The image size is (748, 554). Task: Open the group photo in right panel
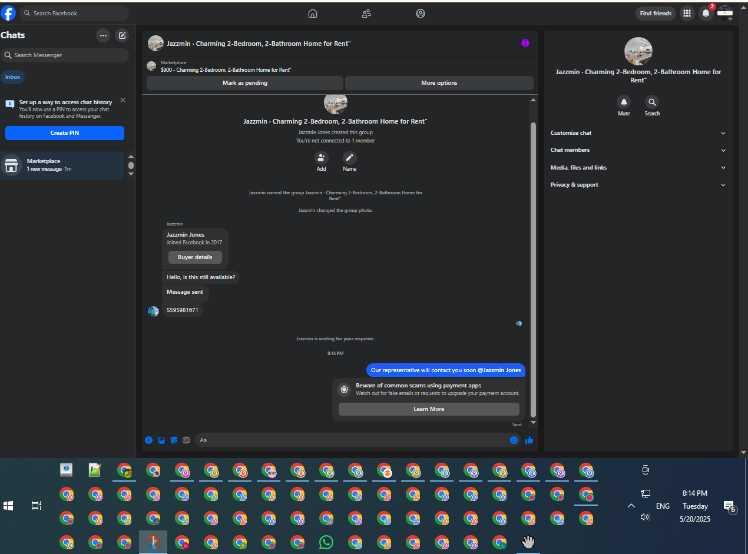point(638,51)
